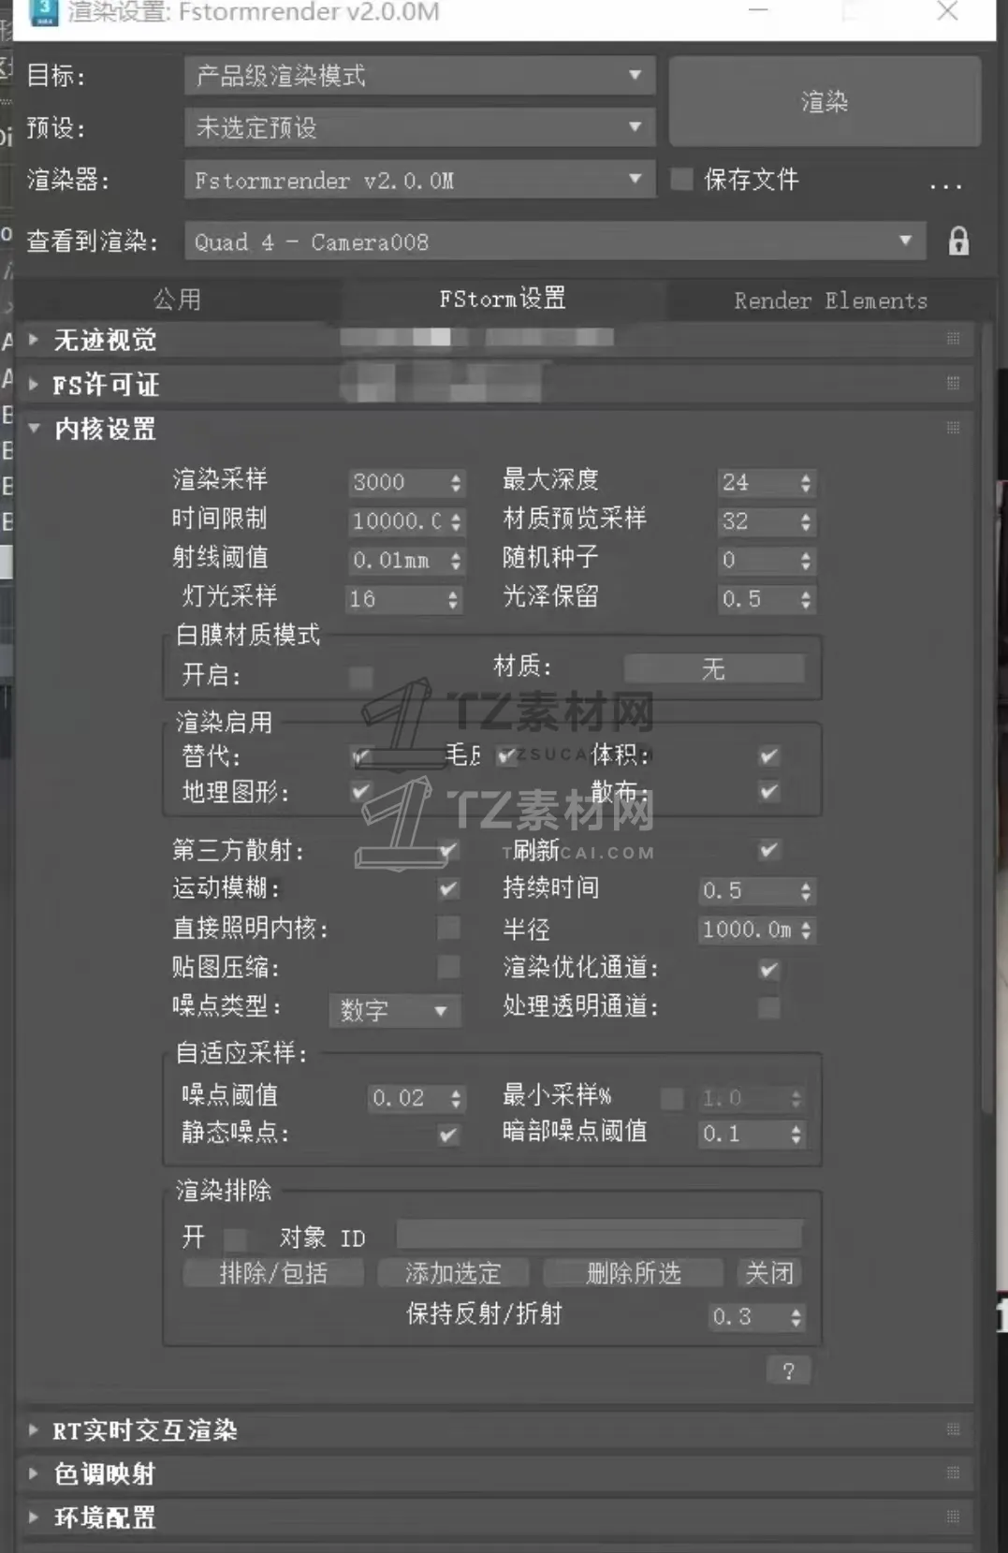Expand the RT实时交互渲染 rollout
This screenshot has height=1553, width=1008.
pos(34,1429)
